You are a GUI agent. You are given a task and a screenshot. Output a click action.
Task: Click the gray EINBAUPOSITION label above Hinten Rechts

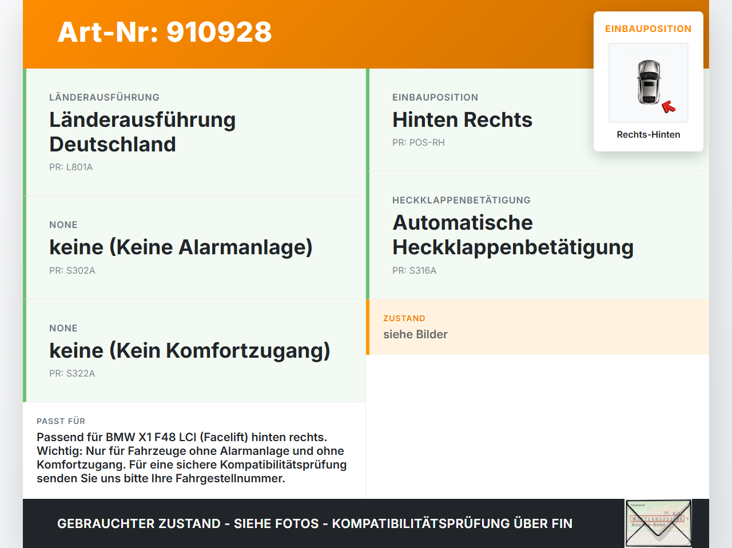click(x=435, y=97)
